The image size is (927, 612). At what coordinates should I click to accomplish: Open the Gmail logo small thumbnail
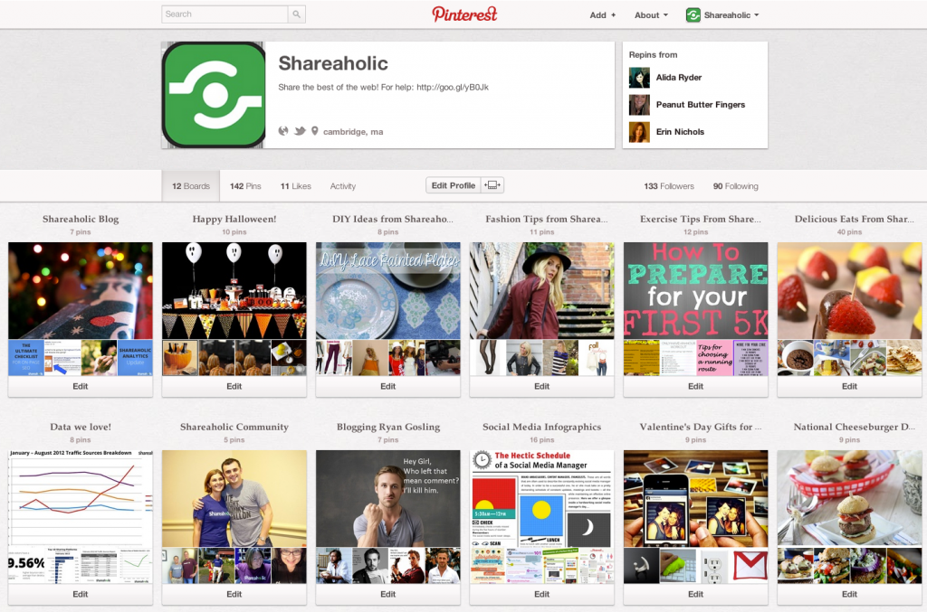(x=750, y=565)
